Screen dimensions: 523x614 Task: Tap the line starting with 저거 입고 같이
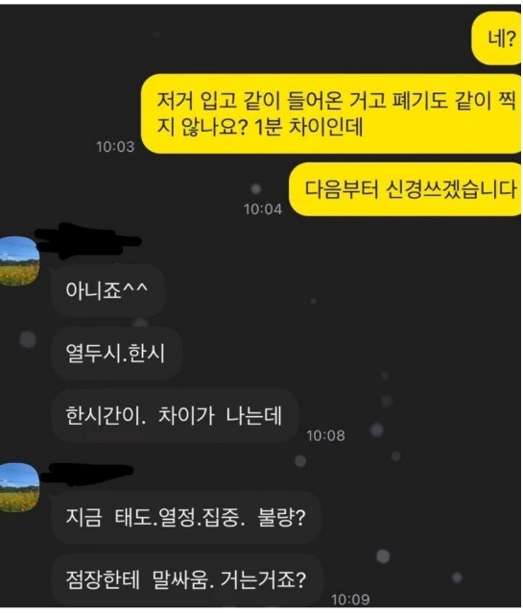(336, 100)
